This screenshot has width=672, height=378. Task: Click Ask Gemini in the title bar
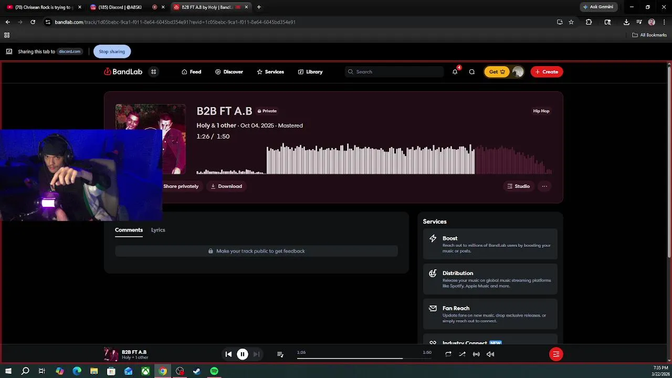[x=598, y=7]
